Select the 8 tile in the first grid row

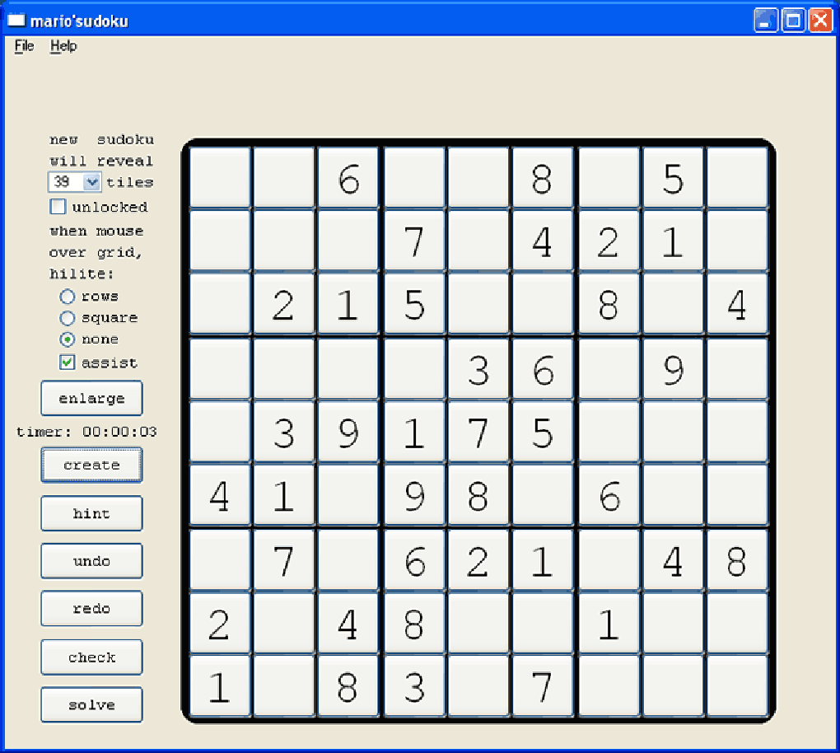542,178
